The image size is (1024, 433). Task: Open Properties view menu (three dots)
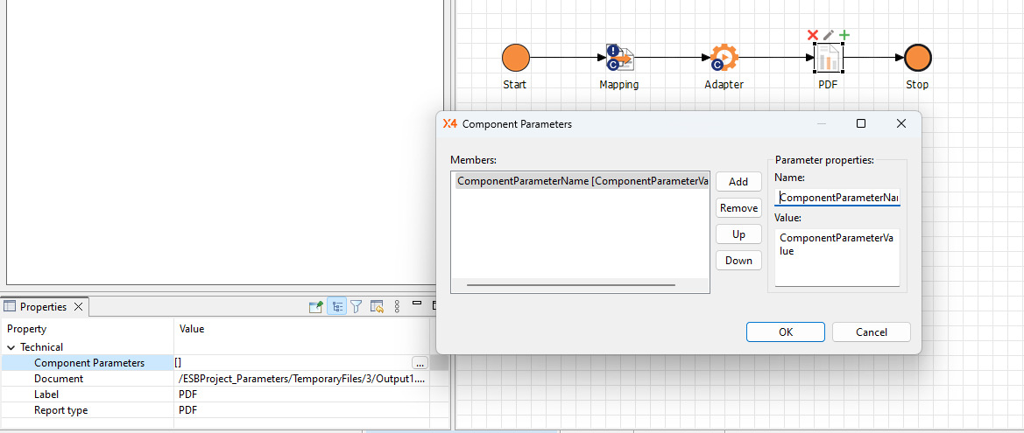[397, 307]
